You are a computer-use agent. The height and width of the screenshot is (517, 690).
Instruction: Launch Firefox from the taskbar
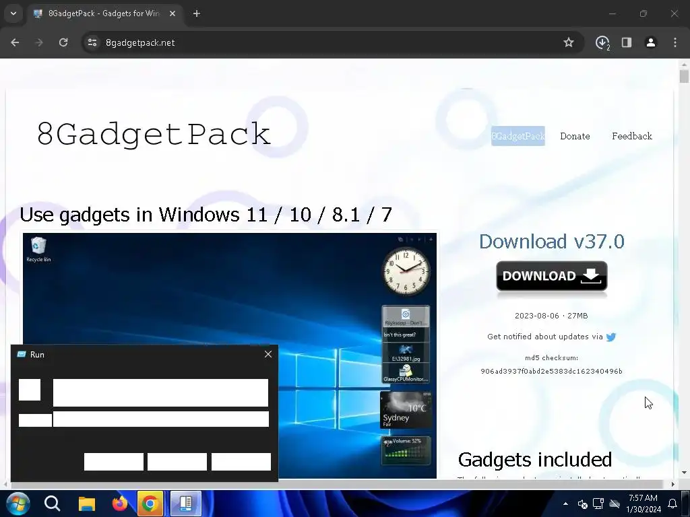[x=119, y=504]
